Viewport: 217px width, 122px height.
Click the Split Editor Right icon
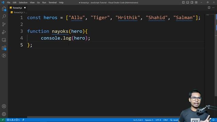pos(209,8)
